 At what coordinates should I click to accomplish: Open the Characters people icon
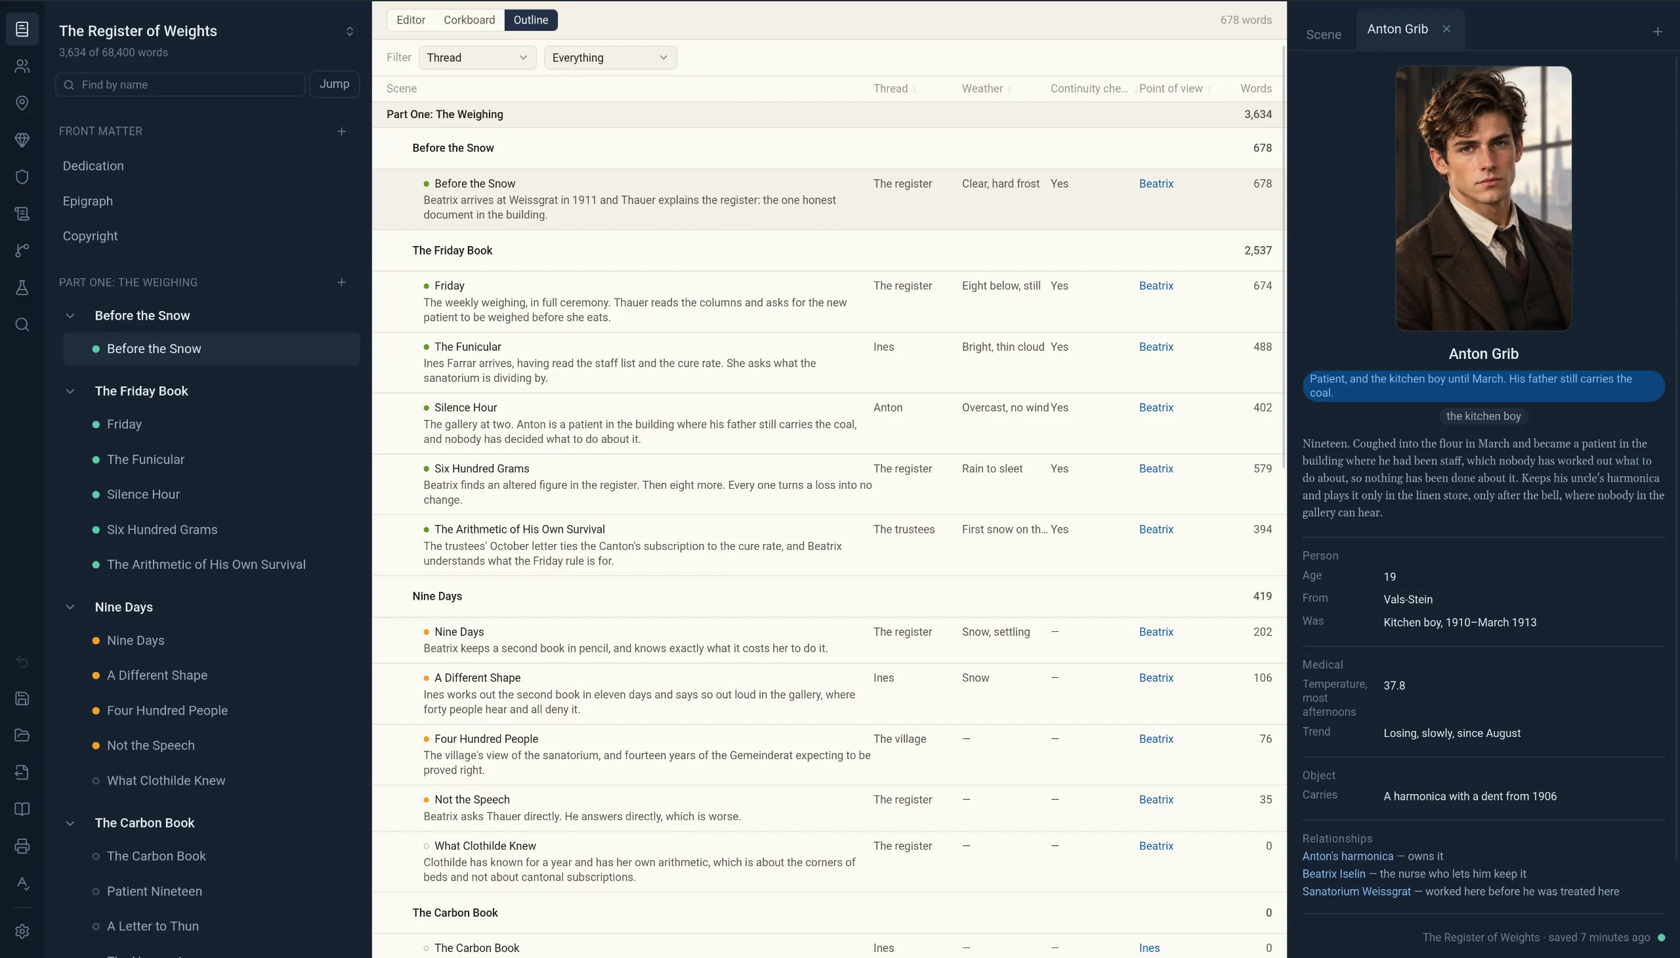22,66
